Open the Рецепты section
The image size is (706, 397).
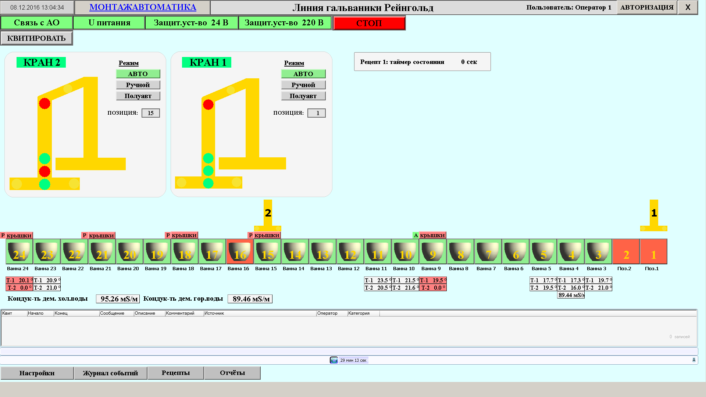point(176,373)
